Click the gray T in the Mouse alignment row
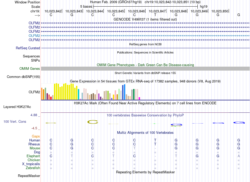250x182 pixels. pos(134,148)
